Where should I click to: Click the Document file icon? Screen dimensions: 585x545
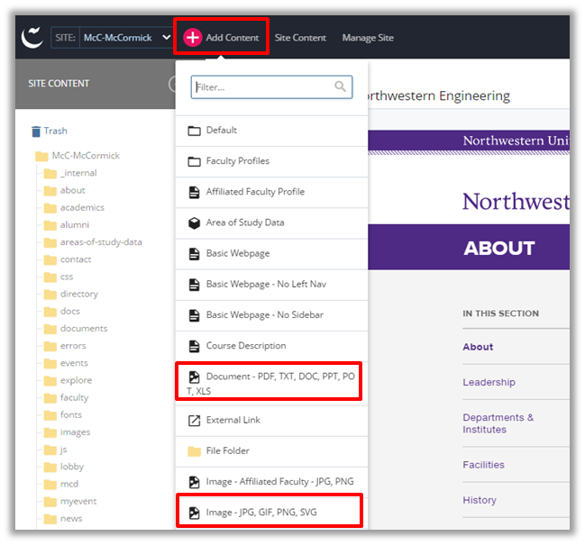point(194,377)
